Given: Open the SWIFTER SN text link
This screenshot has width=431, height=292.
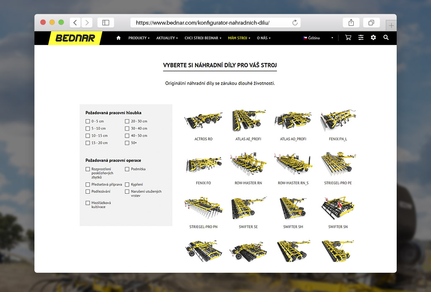Looking at the screenshot, I should click(x=338, y=227).
